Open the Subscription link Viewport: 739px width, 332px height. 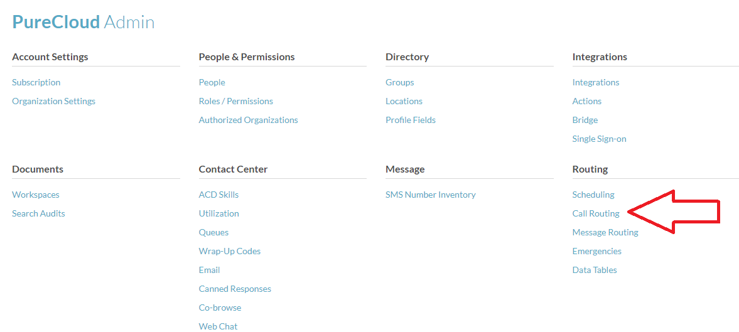coord(36,82)
